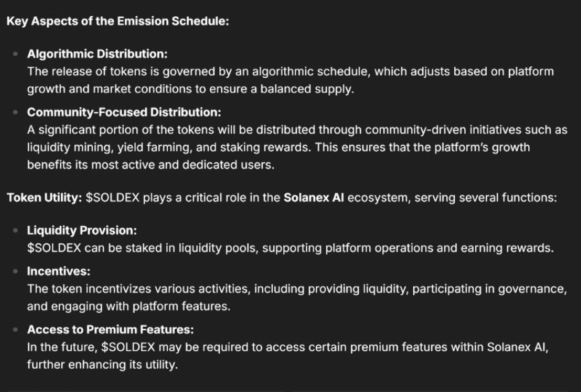Click the bullet dot beside Liquidity Provision
Screen dimensions: 581x392
click(x=15, y=230)
